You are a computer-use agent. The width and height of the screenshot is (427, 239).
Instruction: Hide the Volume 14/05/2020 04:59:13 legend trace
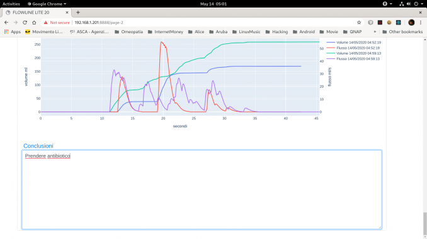click(354, 53)
